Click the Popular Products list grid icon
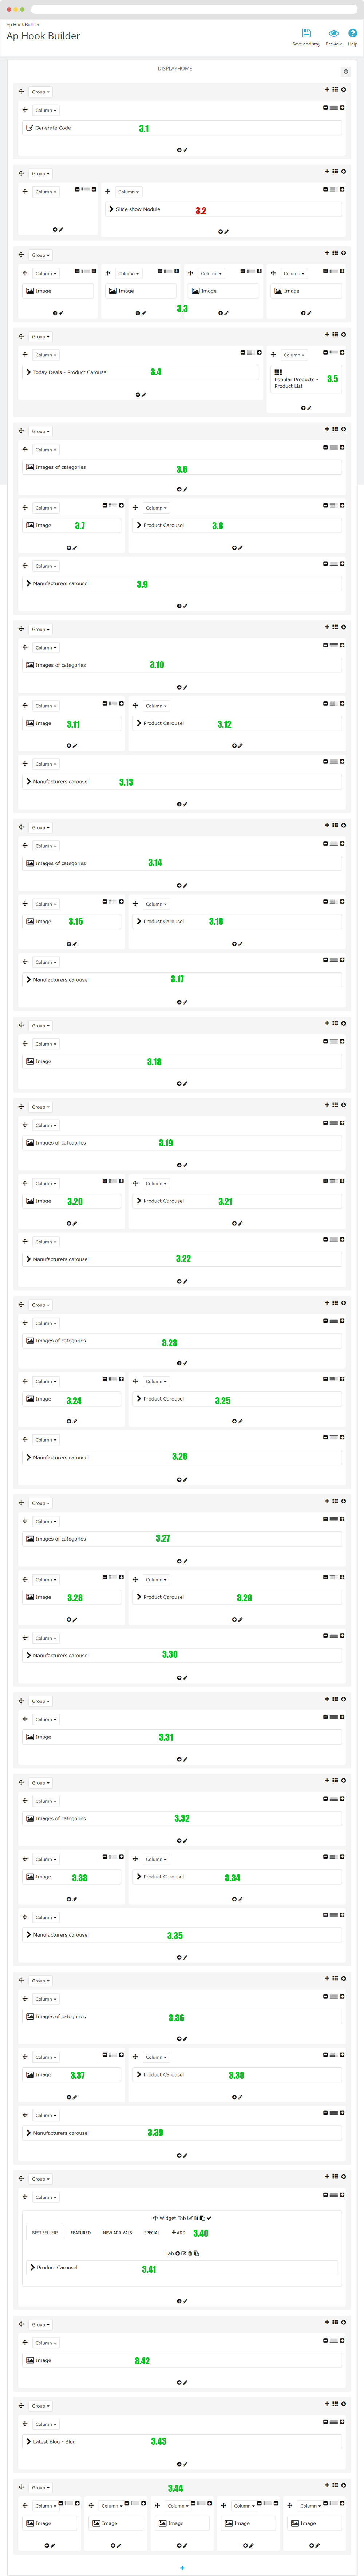This screenshot has width=364, height=2576. click(x=278, y=372)
